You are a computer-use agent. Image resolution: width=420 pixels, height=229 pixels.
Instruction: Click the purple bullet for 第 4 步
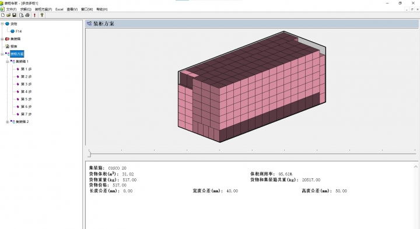click(17, 91)
